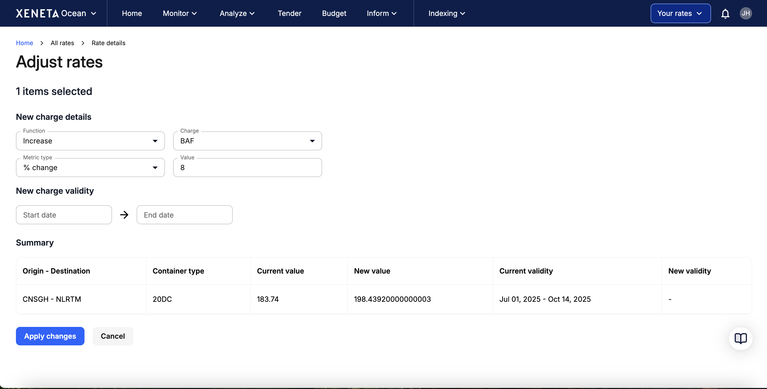Click Apply changes button
Screen dimensions: 767x389
50,336
